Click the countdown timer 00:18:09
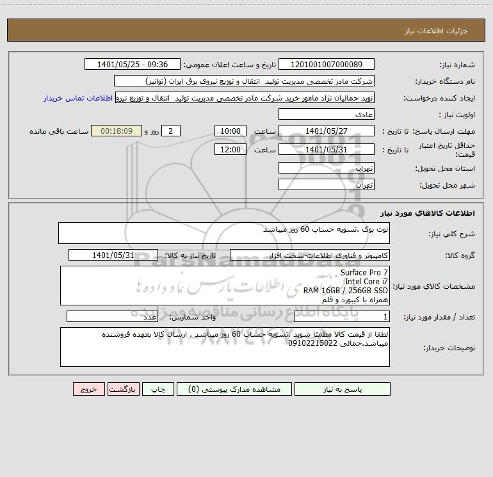 (x=117, y=131)
